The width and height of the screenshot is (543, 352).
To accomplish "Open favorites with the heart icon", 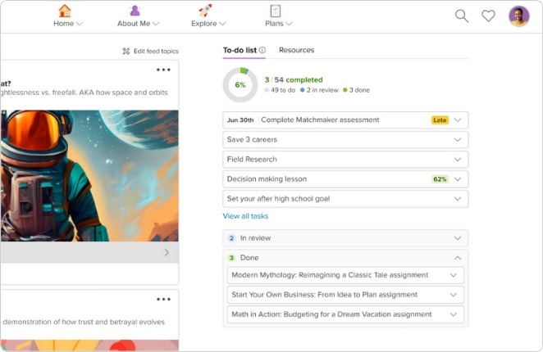I will point(488,16).
